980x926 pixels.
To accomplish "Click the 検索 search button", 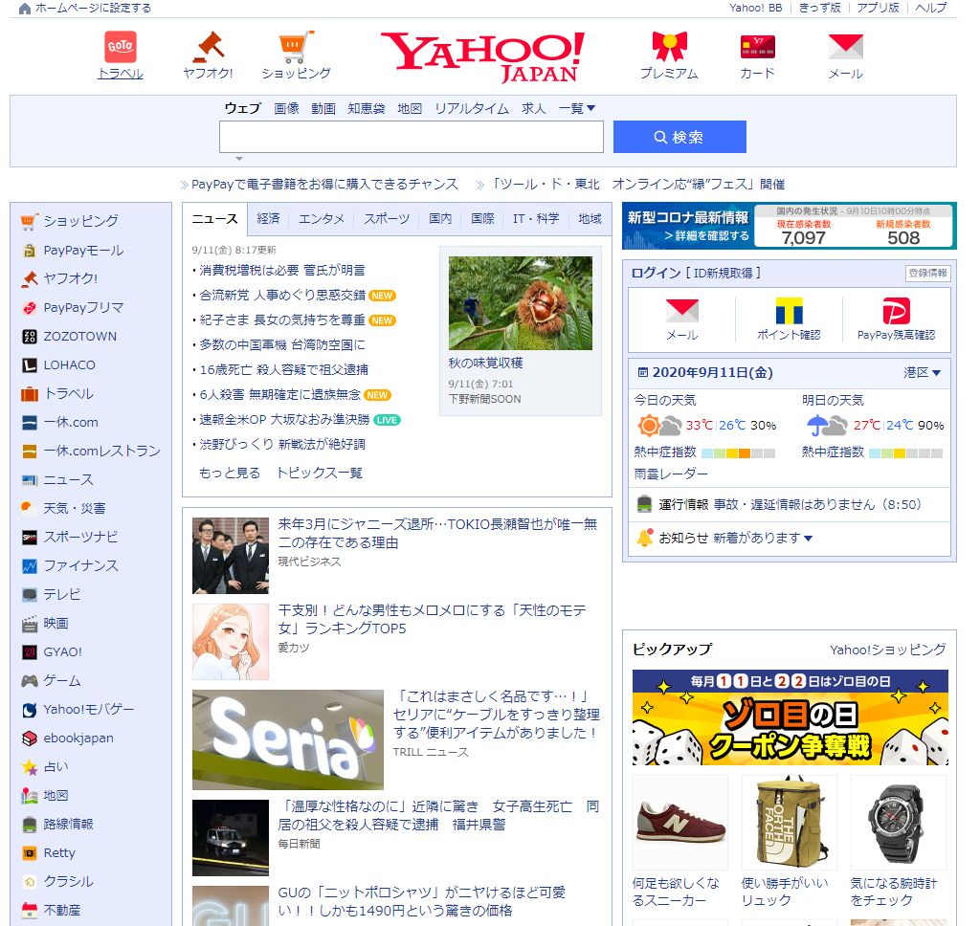I will point(679,137).
